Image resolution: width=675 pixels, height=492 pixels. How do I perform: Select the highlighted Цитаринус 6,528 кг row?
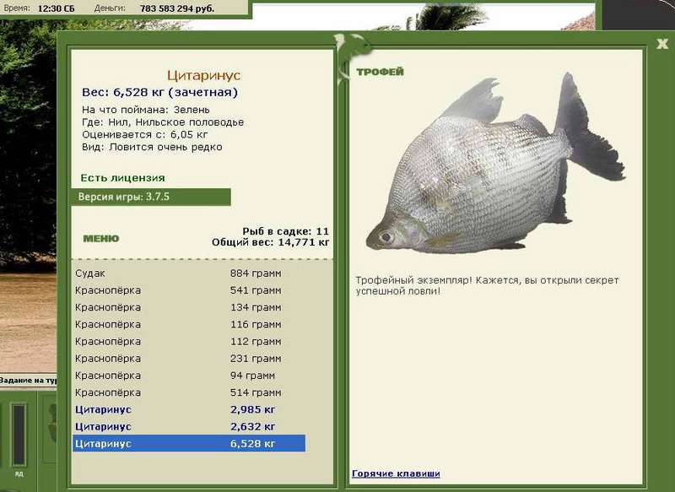point(189,443)
